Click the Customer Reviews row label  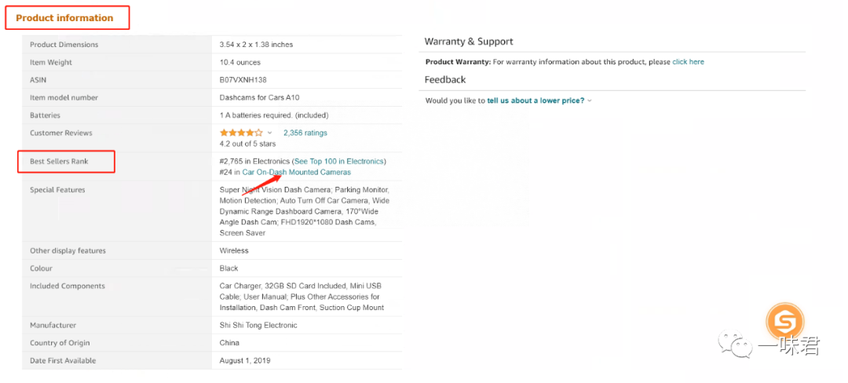pyautogui.click(x=61, y=133)
